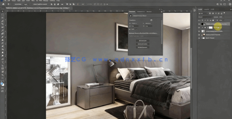Click the reset transform icon in Properties
The height and width of the screenshot is (119, 232).
point(151,20)
